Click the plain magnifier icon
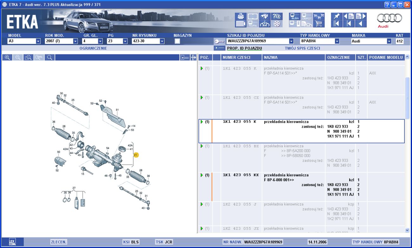This screenshot has height=248, width=412. pyautogui.click(x=49, y=57)
